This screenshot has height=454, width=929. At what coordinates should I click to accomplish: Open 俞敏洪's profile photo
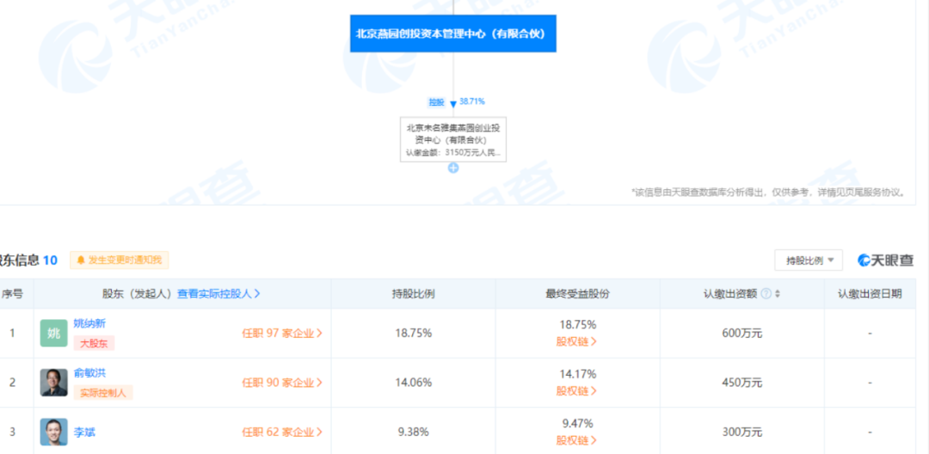[54, 383]
